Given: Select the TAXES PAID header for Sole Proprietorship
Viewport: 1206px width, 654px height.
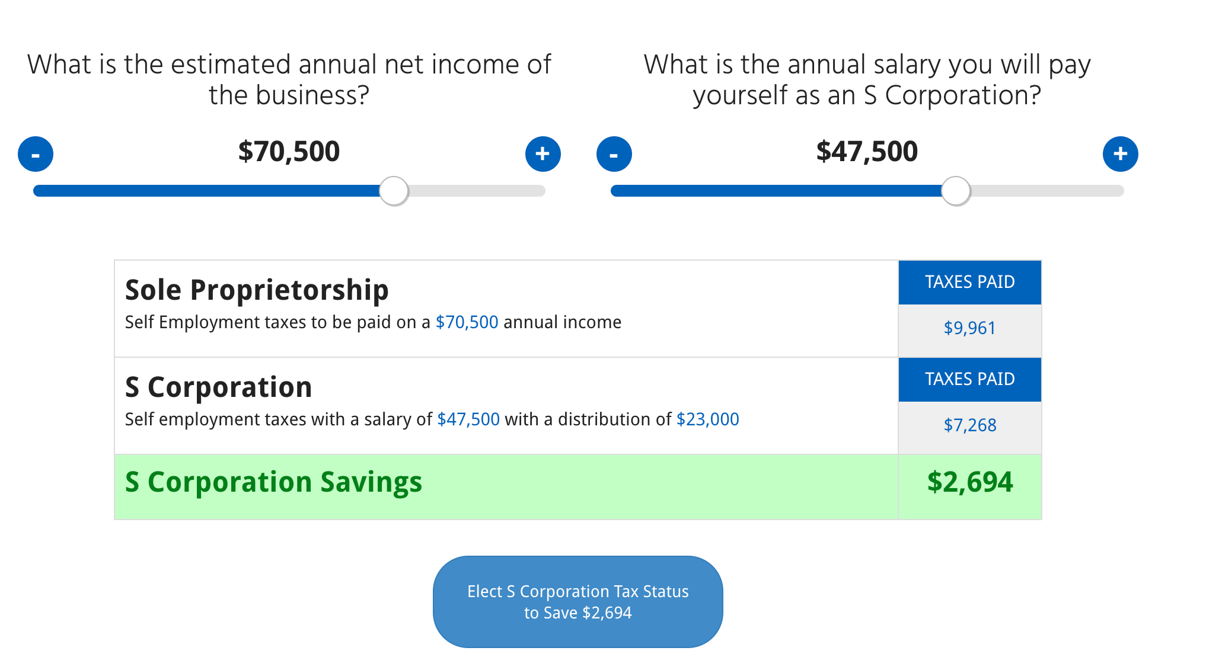Looking at the screenshot, I should (969, 282).
